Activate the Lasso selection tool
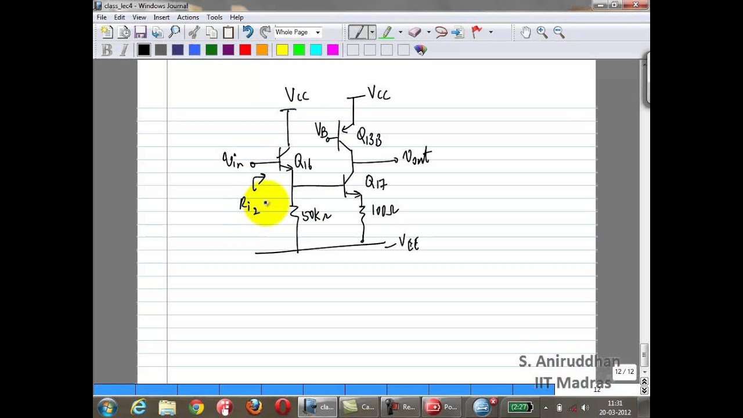This screenshot has height=418, width=743. 441,33
